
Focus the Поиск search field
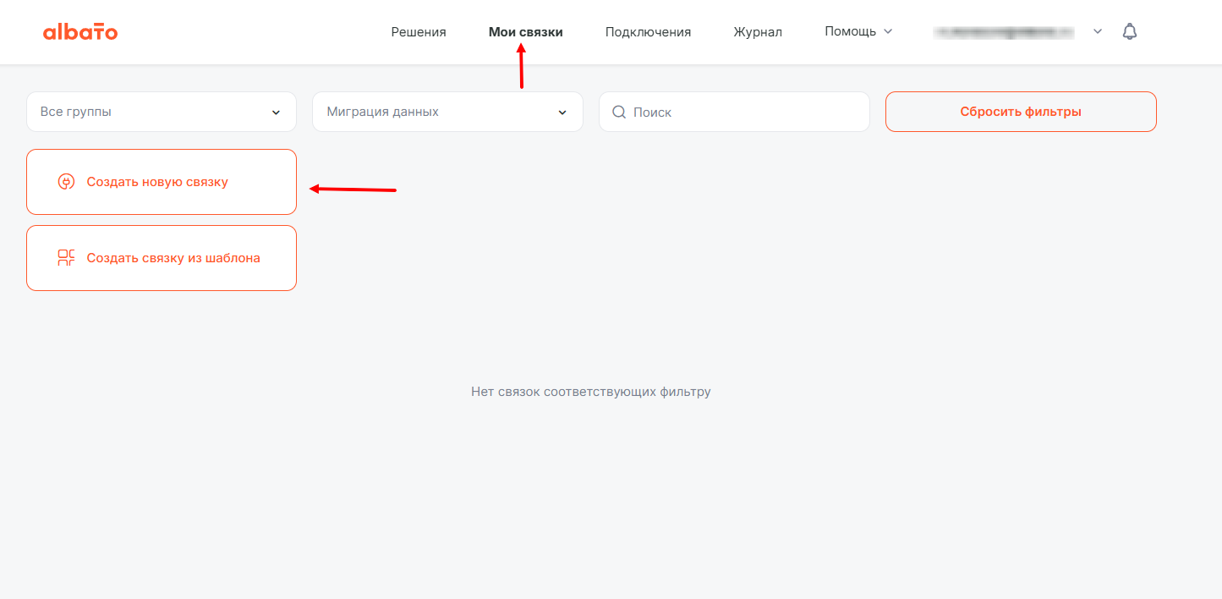click(744, 112)
